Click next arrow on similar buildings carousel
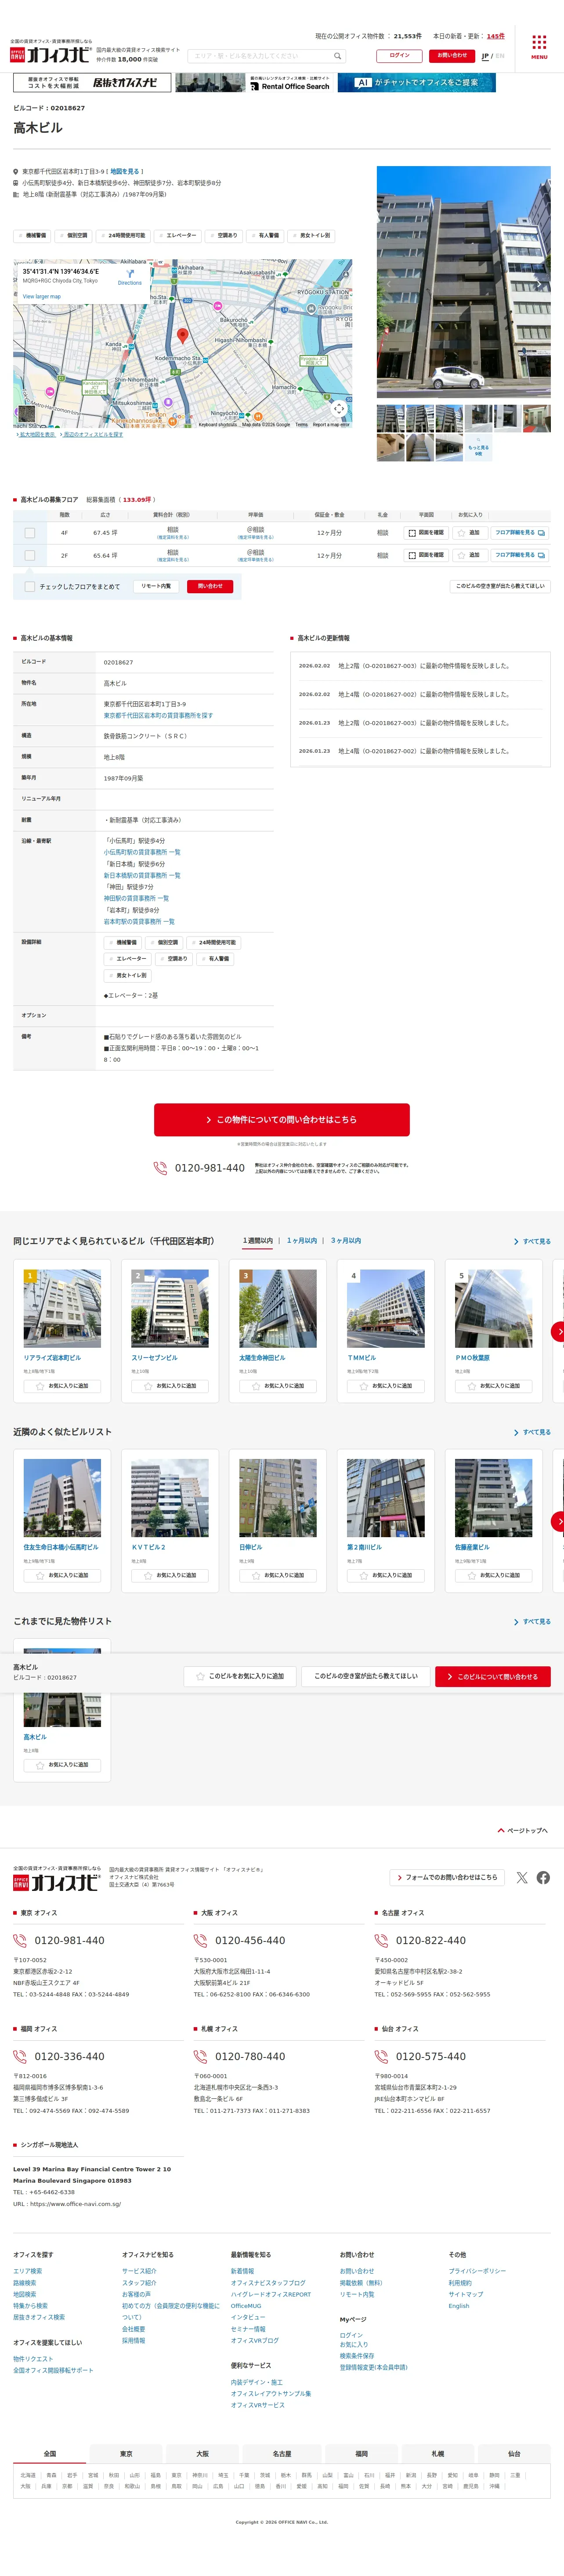 pos(558,1520)
